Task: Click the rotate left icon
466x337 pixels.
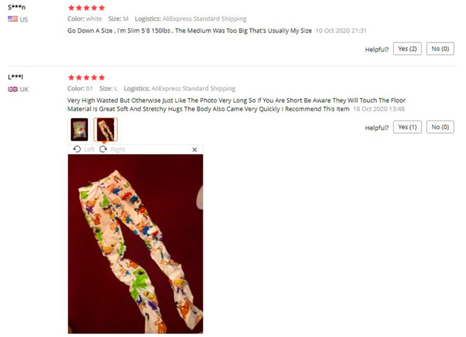Action: click(x=77, y=149)
